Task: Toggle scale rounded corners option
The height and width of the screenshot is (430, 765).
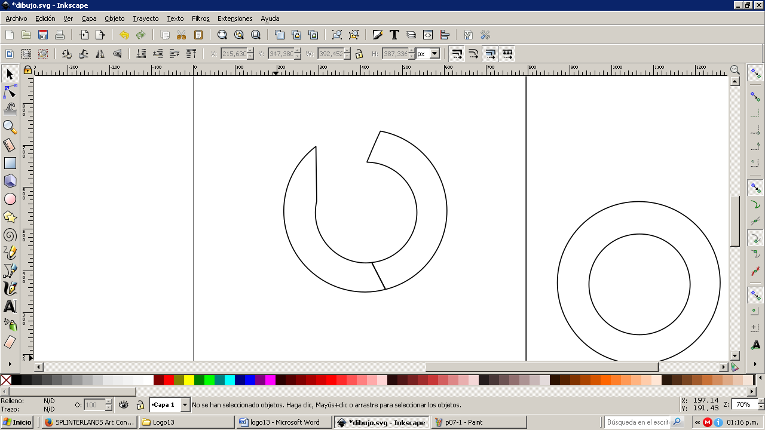Action: pyautogui.click(x=473, y=54)
